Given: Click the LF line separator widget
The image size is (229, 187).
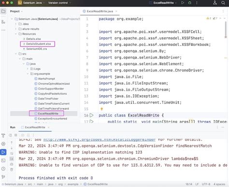Looking at the screenshot, I should click(x=197, y=184).
